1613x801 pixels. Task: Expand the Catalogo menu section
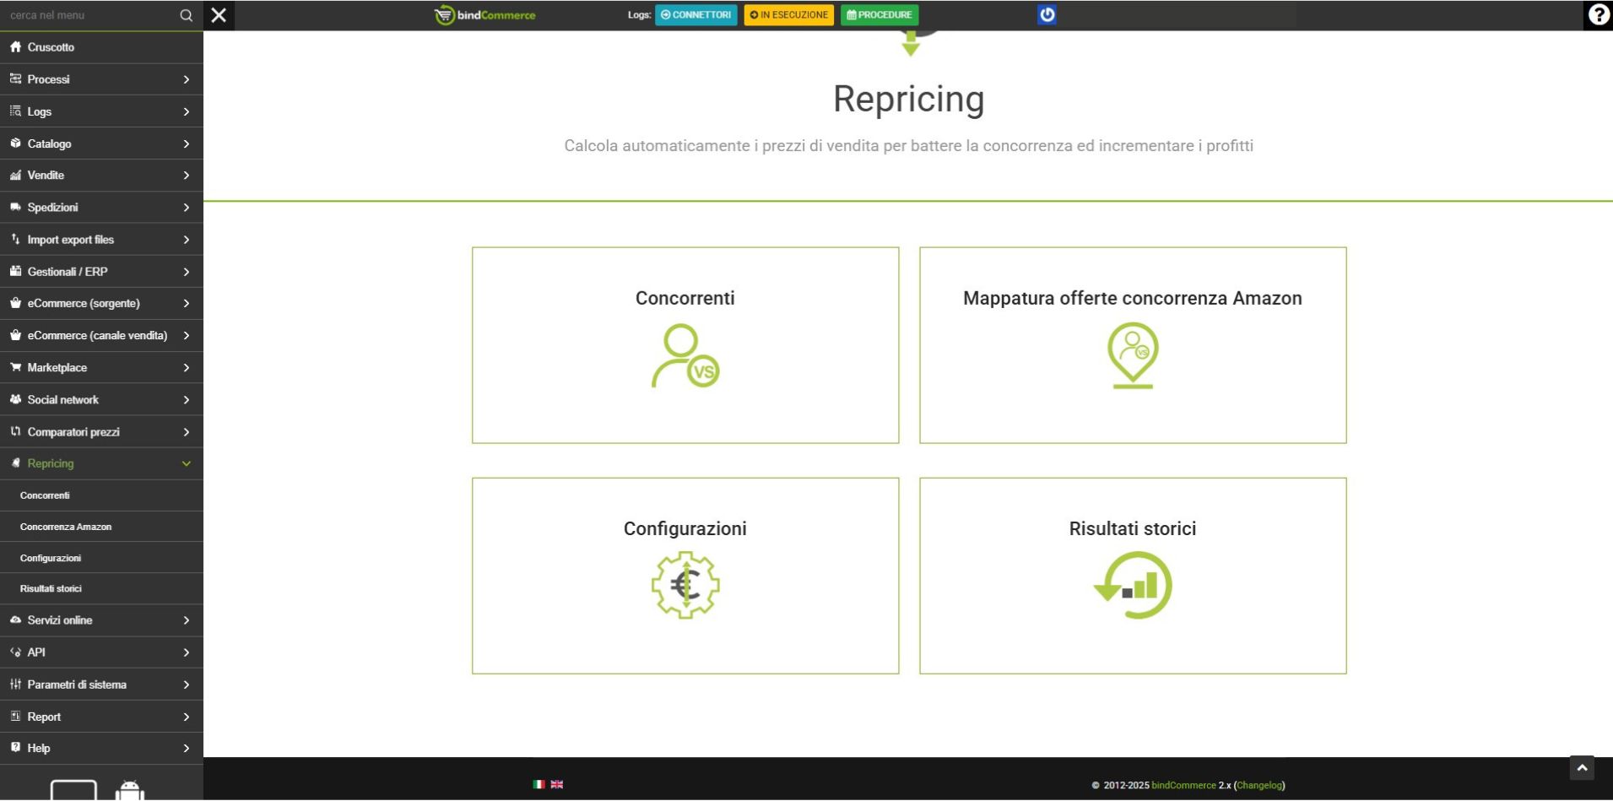click(x=101, y=143)
